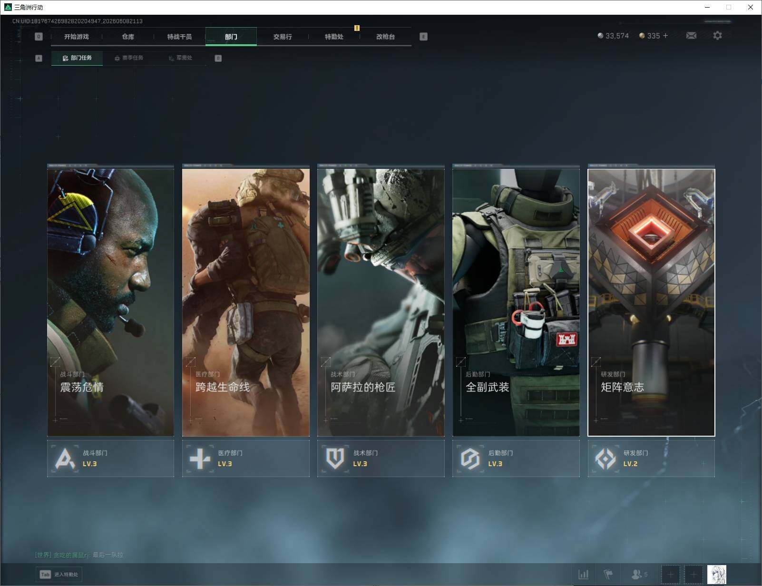The width and height of the screenshot is (762, 586).
Task: Go to the 交易行 tab
Action: [x=283, y=37]
